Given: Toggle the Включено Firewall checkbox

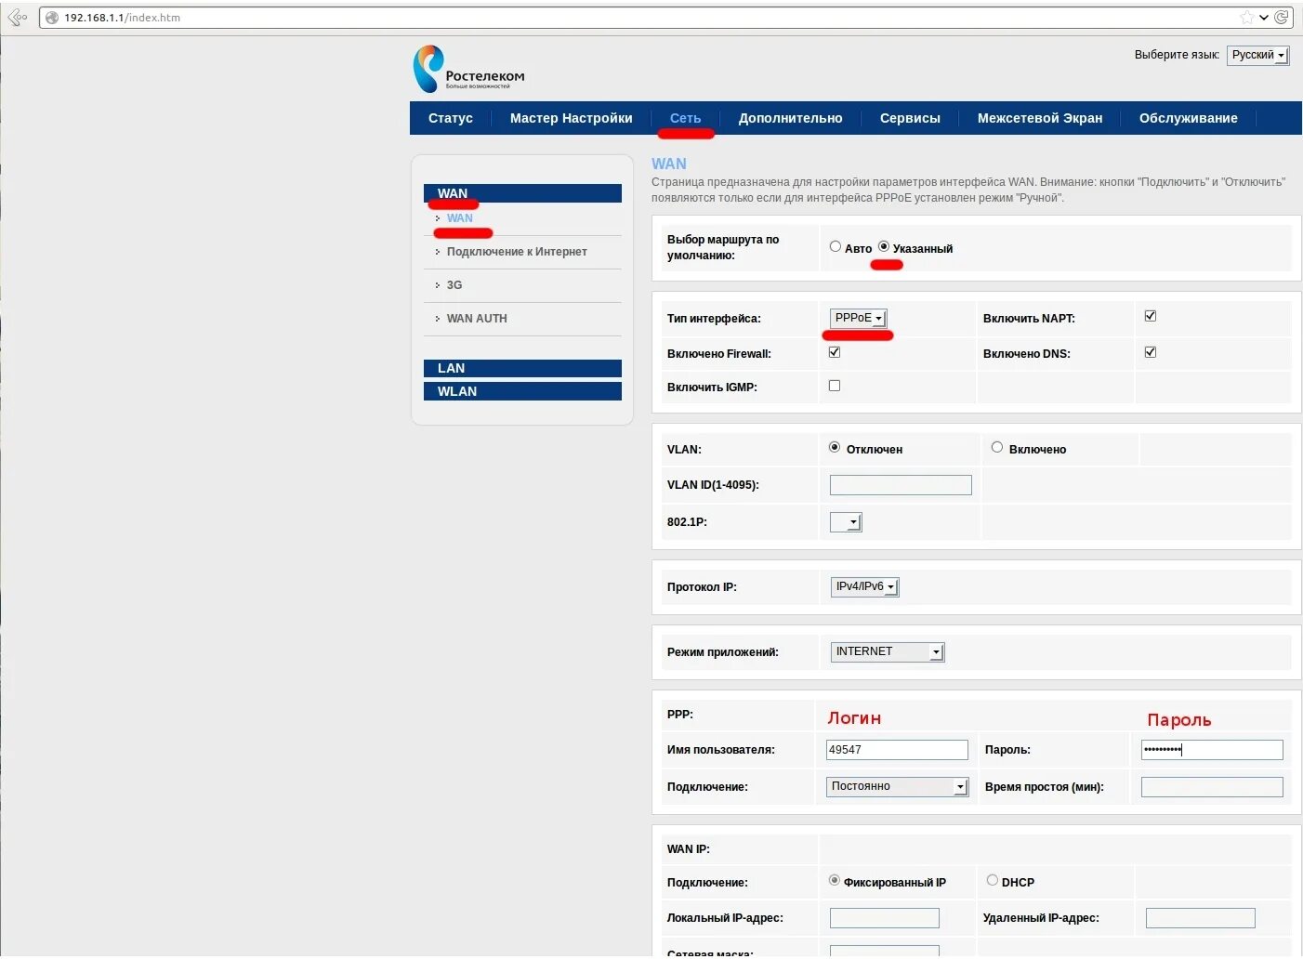Looking at the screenshot, I should pos(835,351).
